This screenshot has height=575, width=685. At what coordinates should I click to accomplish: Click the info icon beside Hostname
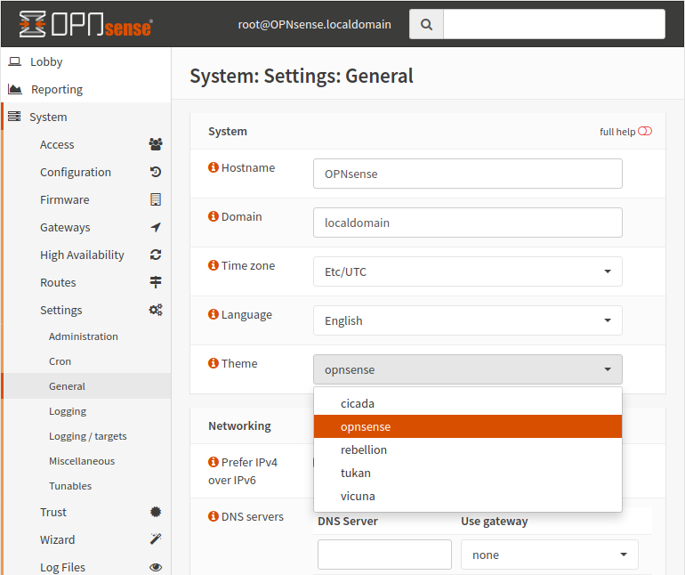coord(214,167)
